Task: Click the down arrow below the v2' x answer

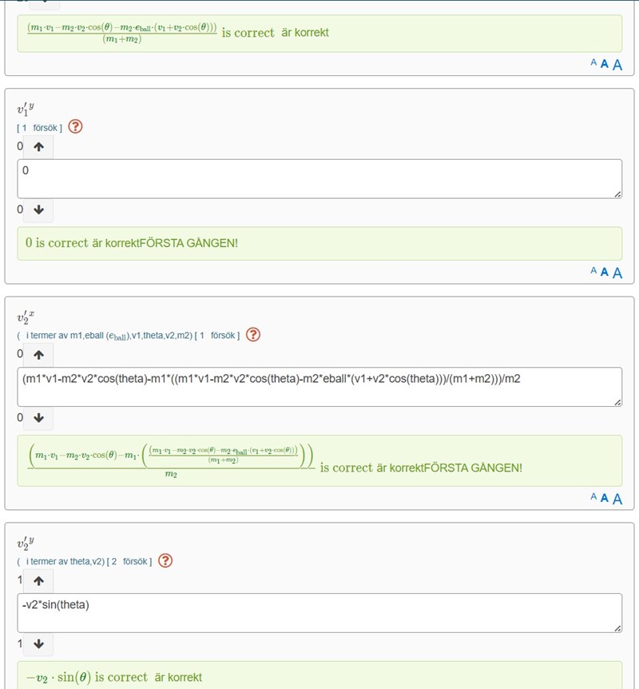Action: click(x=38, y=417)
